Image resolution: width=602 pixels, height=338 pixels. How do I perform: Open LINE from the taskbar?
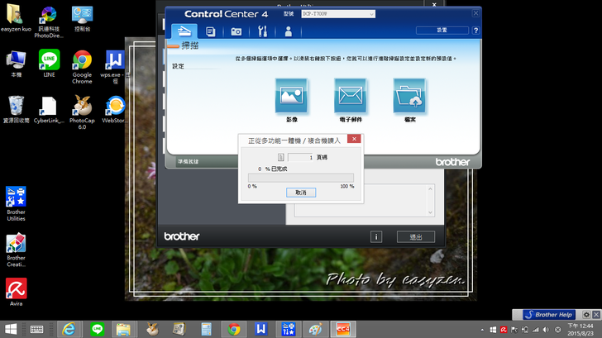click(x=97, y=329)
